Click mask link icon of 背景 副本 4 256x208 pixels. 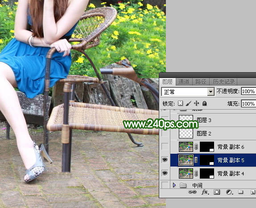click(196, 173)
